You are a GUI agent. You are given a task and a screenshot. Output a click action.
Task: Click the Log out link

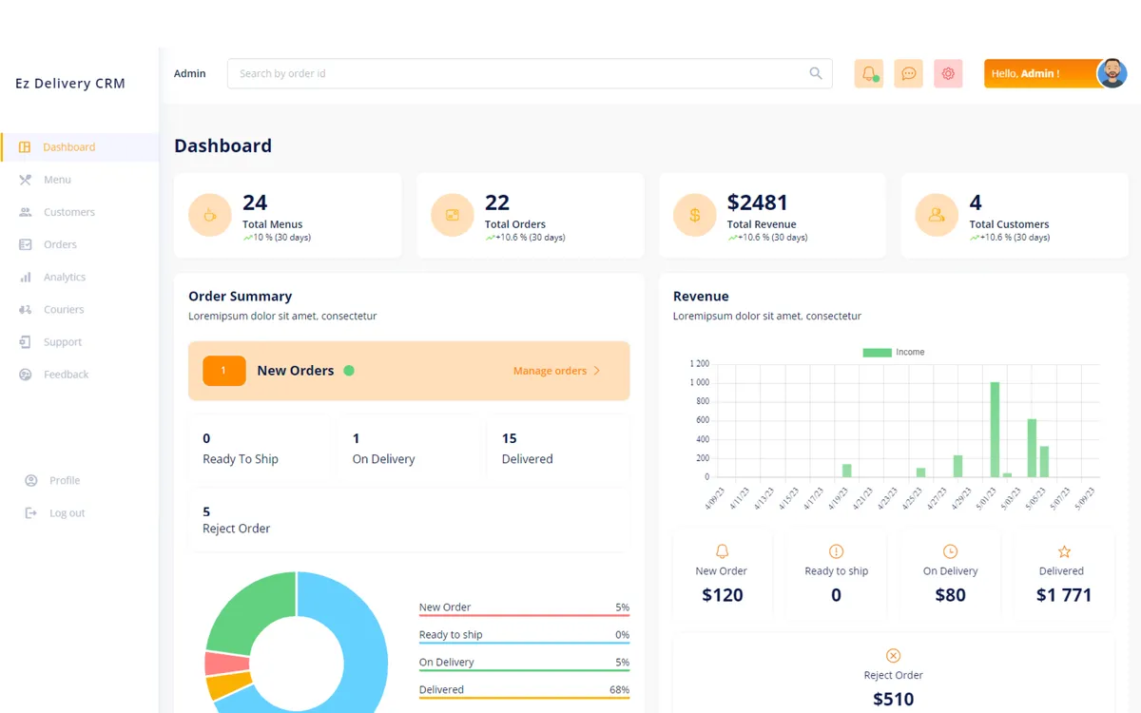[x=68, y=513]
